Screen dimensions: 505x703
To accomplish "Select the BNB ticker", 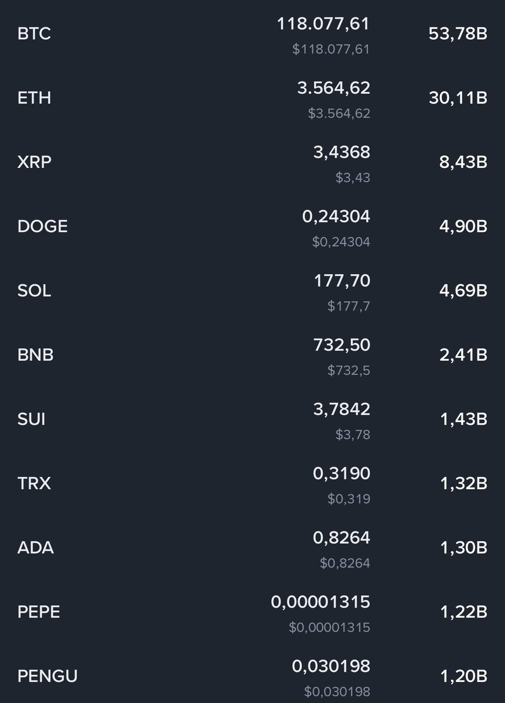I will click(36, 355).
